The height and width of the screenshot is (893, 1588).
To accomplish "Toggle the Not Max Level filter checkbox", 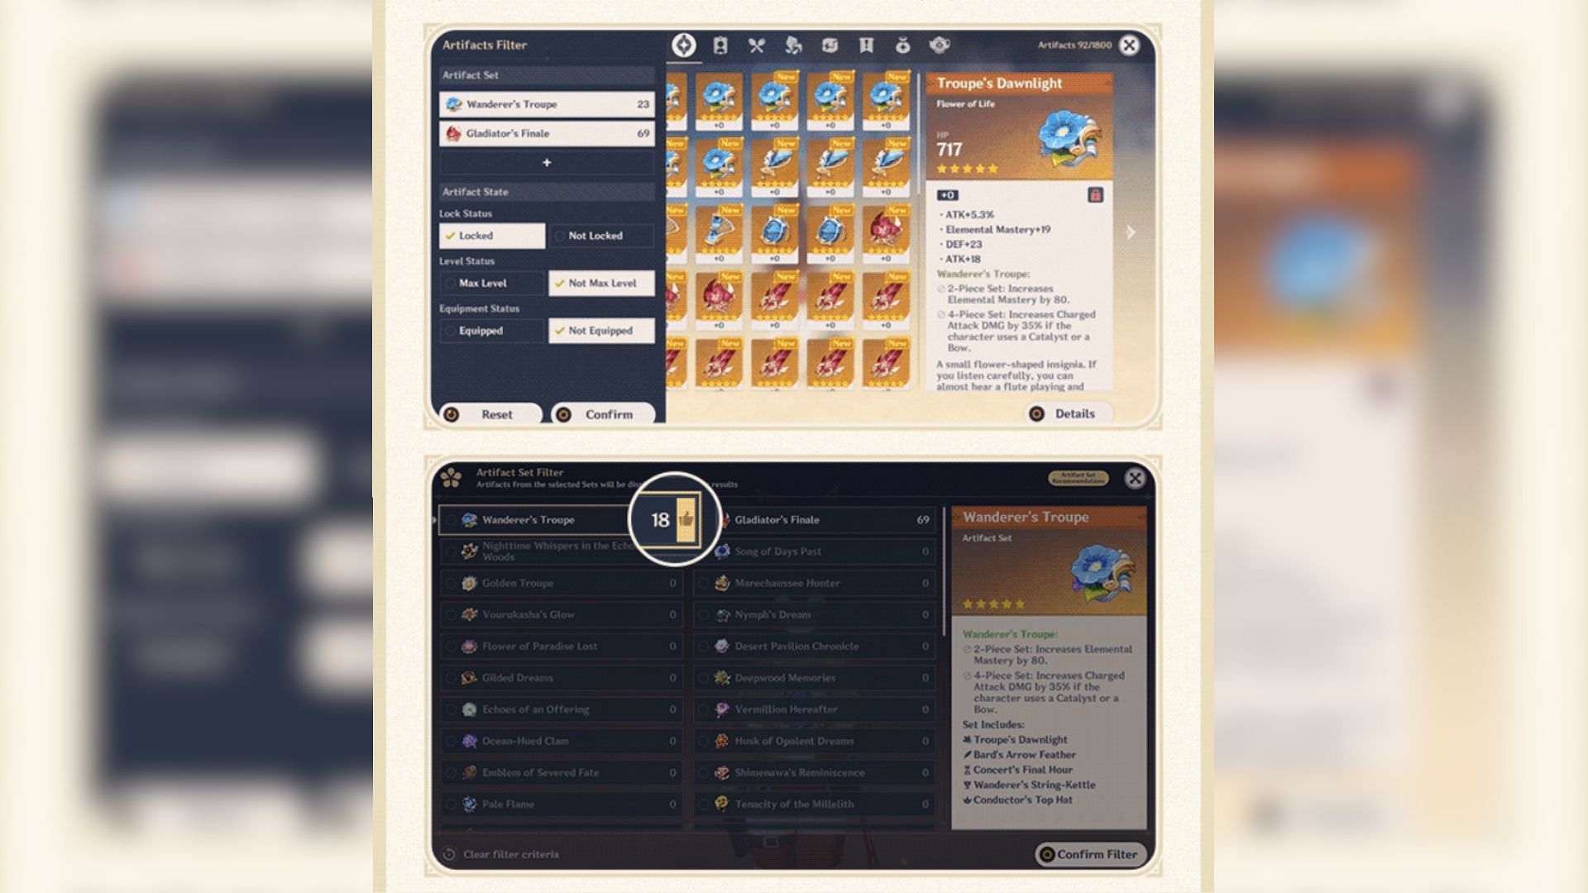I will click(x=601, y=283).
